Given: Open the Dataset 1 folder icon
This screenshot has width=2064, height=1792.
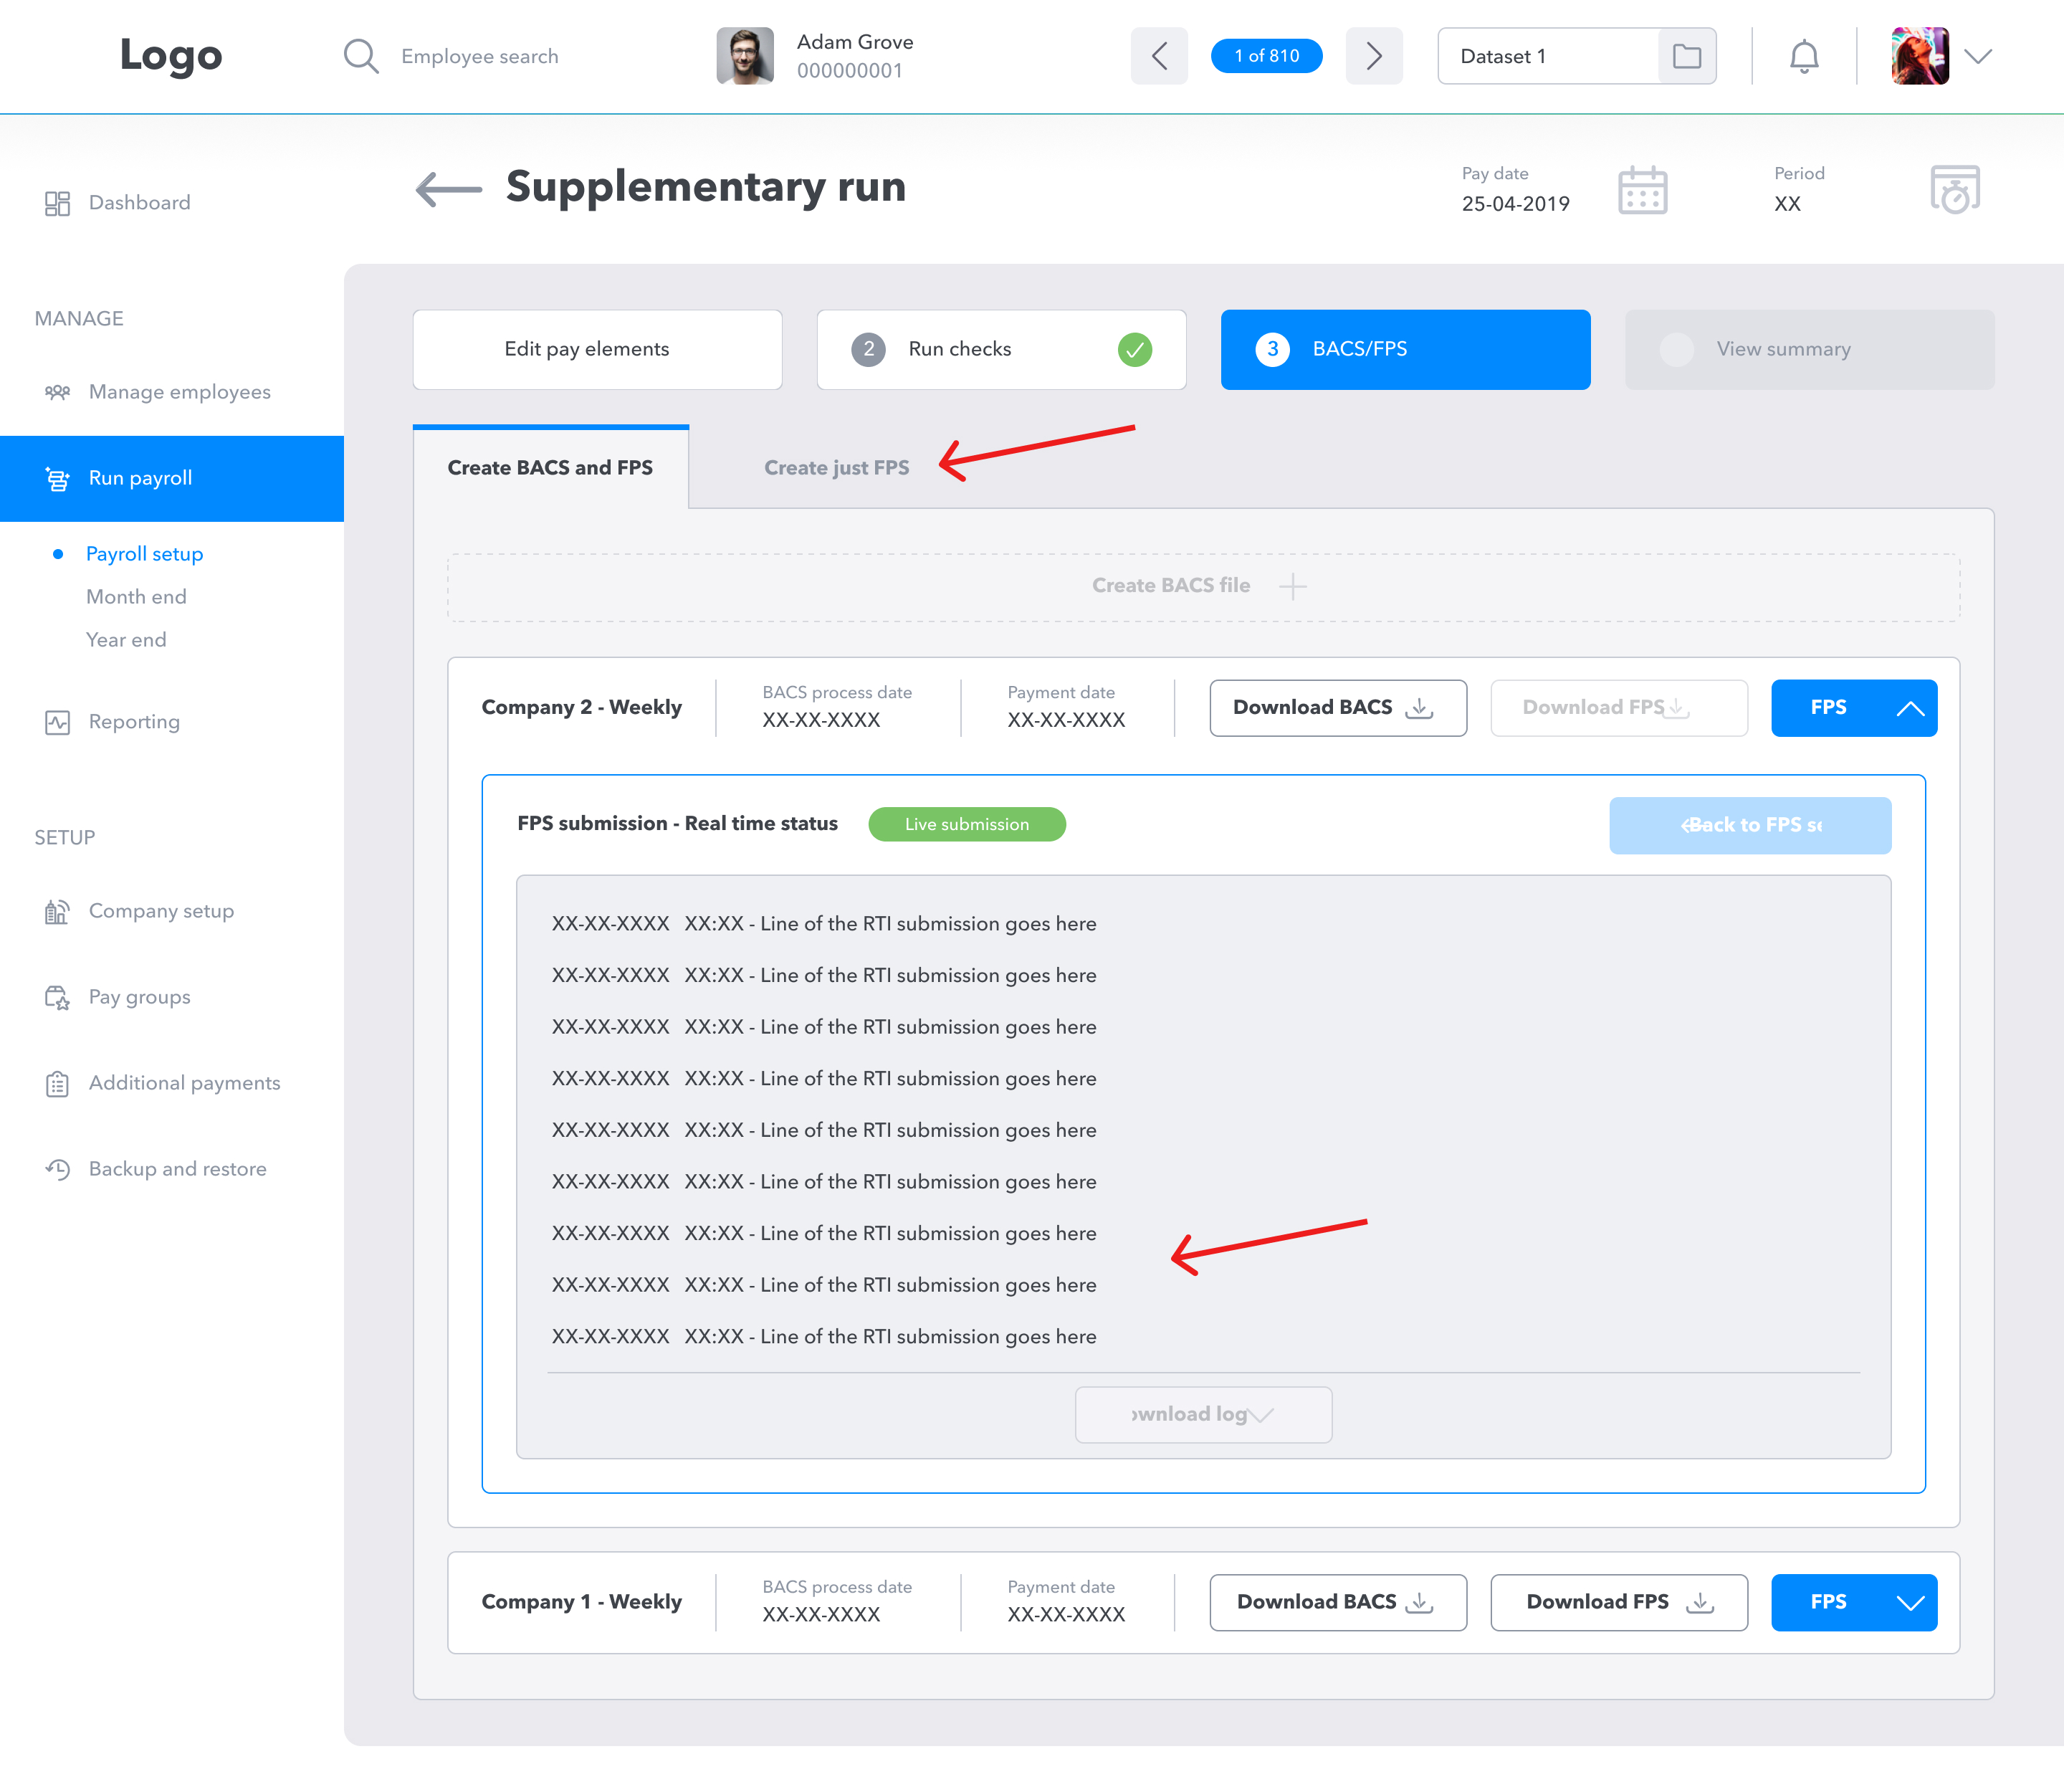Looking at the screenshot, I should (1686, 56).
